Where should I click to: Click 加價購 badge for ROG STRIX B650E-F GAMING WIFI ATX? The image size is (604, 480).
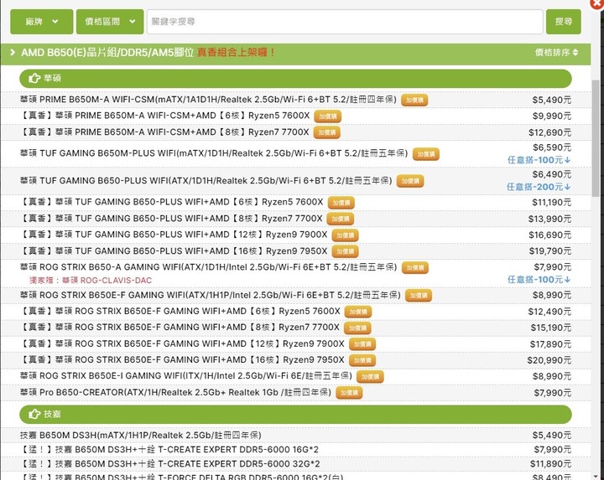tap(419, 296)
